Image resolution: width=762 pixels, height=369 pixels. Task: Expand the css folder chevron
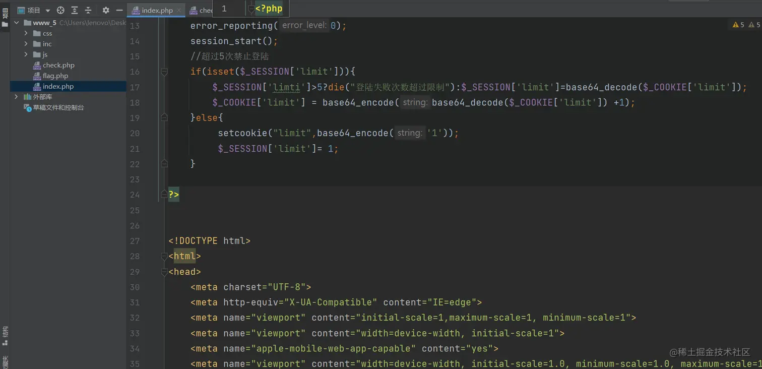click(x=26, y=33)
